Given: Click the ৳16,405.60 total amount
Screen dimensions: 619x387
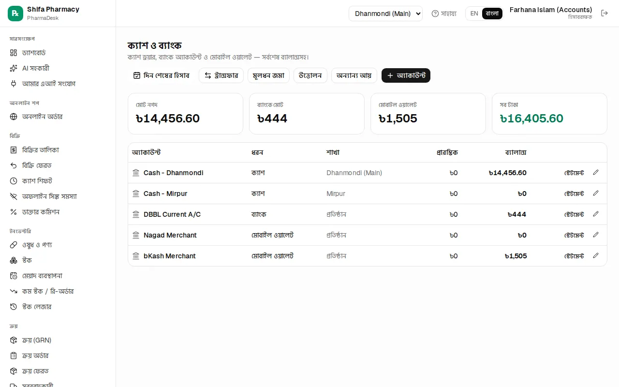Looking at the screenshot, I should pos(531,119).
